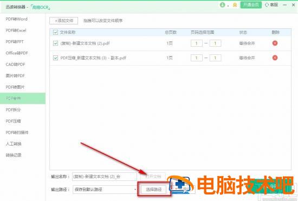Toggle the select-all 文件名称 header checkbox
The width and height of the screenshot is (298, 201).
tap(55, 32)
